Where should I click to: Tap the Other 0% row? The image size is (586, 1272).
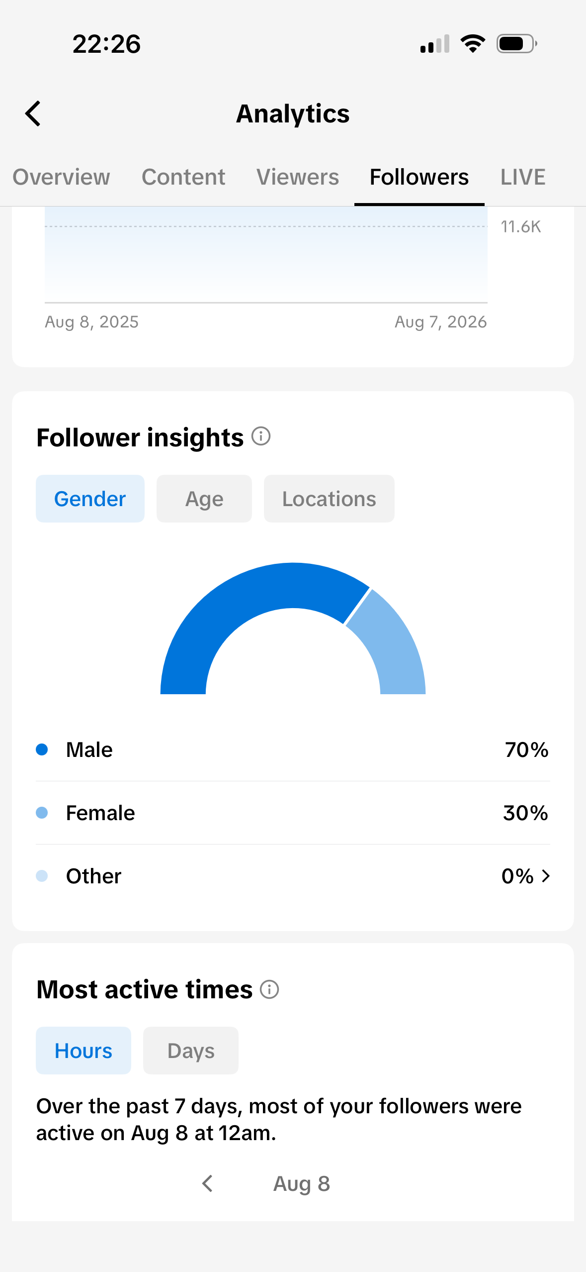click(x=293, y=876)
